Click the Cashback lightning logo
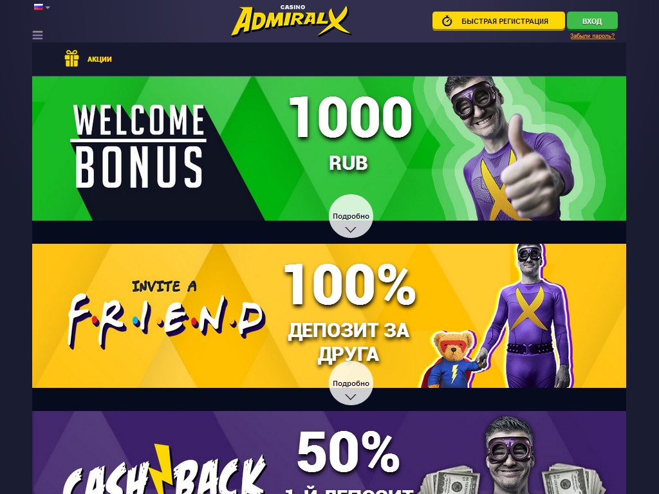Viewport: 659px width, 494px height. 165,470
